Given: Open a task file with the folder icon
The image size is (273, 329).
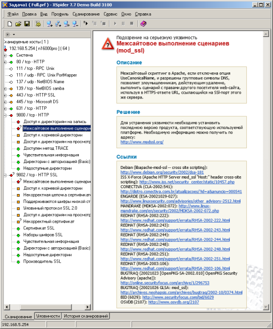Looking at the screenshot, I should tap(18, 24).
